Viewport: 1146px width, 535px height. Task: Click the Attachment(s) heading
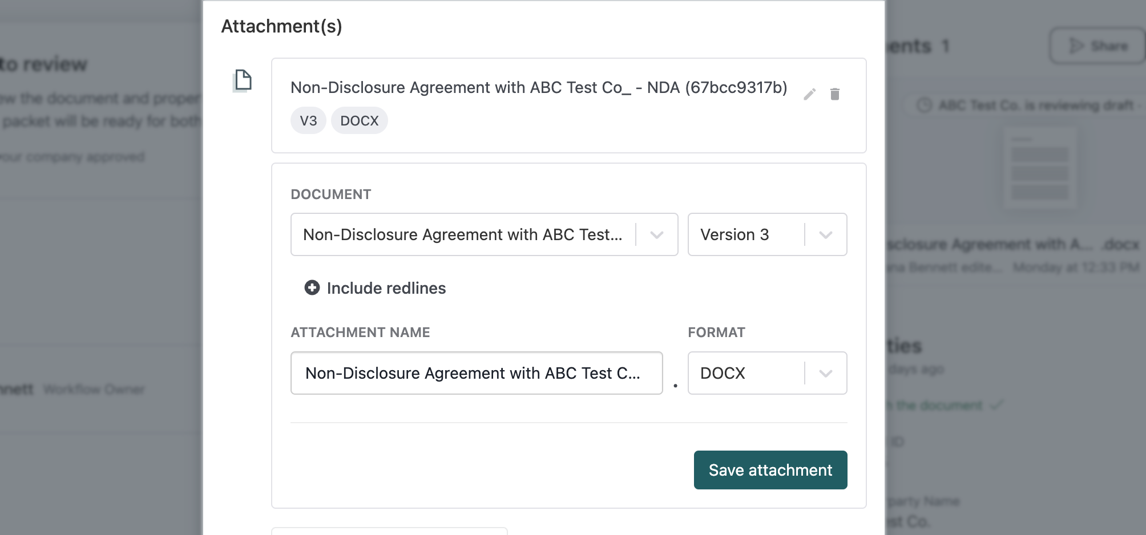281,26
